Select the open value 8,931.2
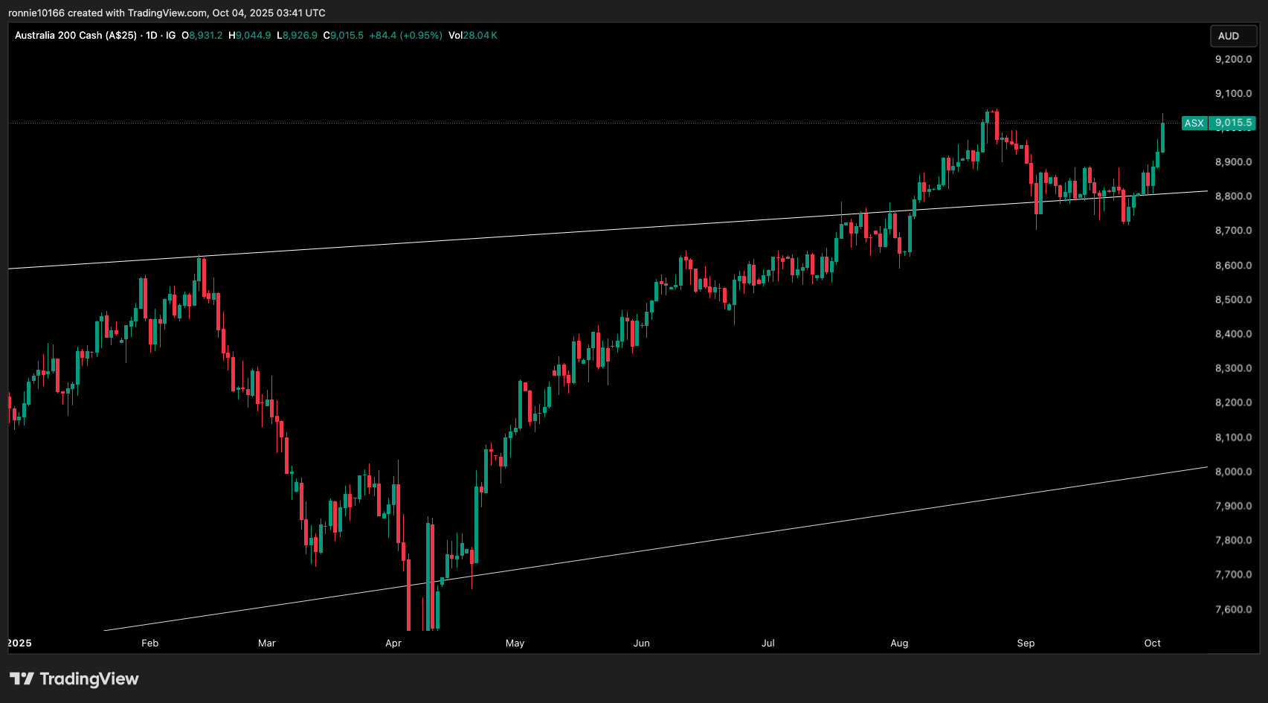Image resolution: width=1268 pixels, height=703 pixels. click(205, 36)
